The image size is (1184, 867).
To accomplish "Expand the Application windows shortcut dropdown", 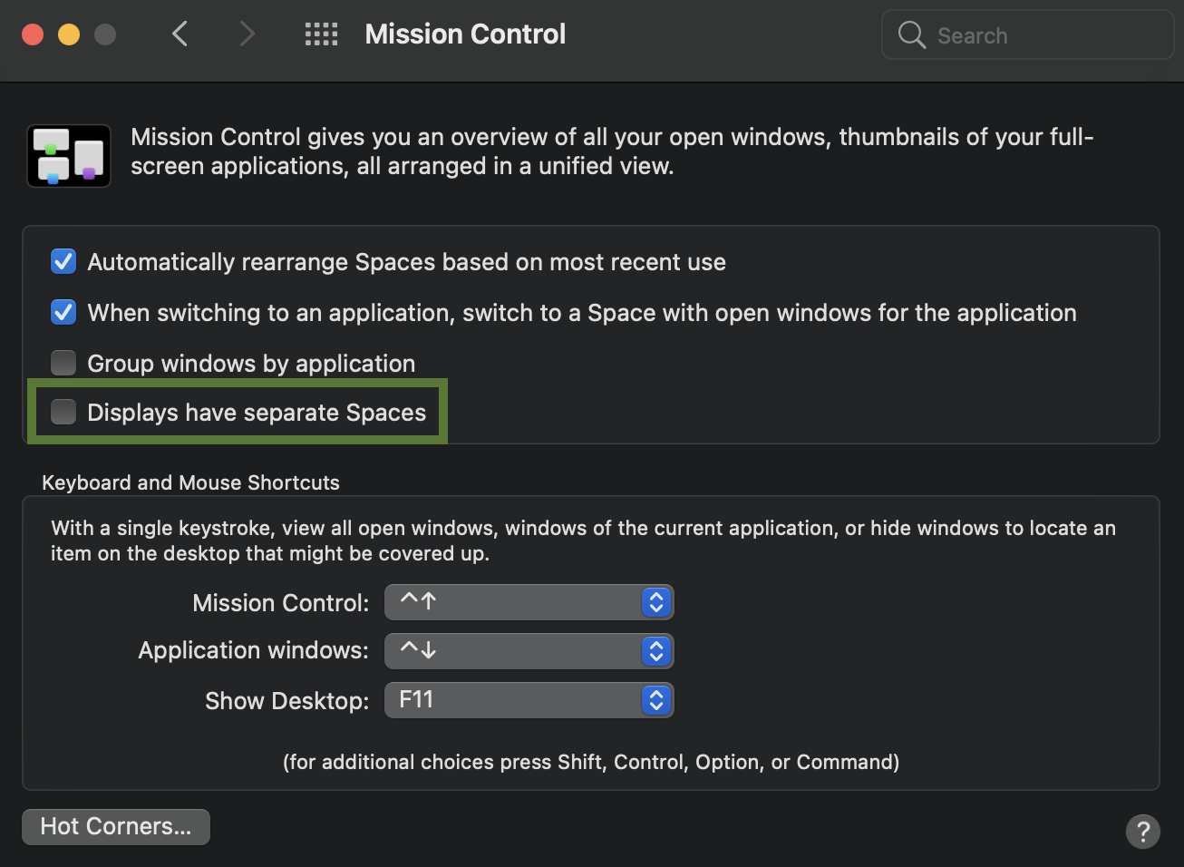I will (529, 651).
